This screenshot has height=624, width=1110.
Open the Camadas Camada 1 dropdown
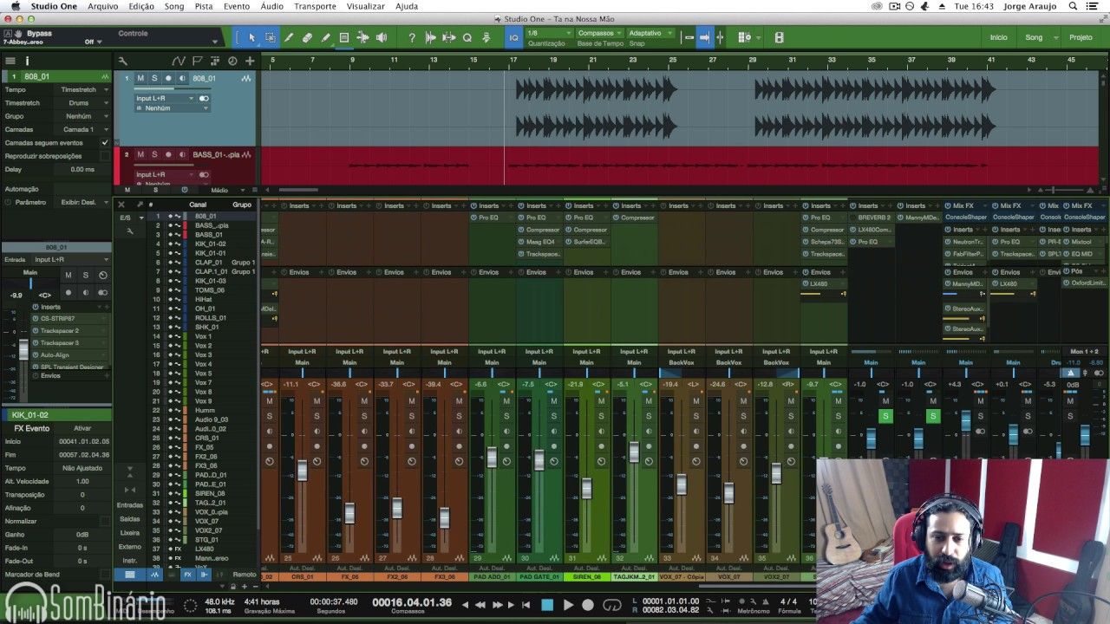84,129
